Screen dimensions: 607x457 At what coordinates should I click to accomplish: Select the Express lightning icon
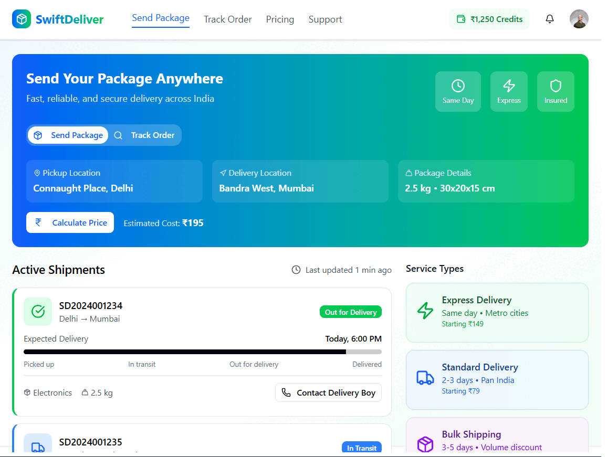[509, 86]
